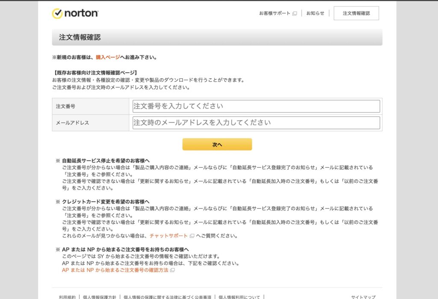Open the お客様サポート header link
438x299 pixels.
tap(275, 13)
